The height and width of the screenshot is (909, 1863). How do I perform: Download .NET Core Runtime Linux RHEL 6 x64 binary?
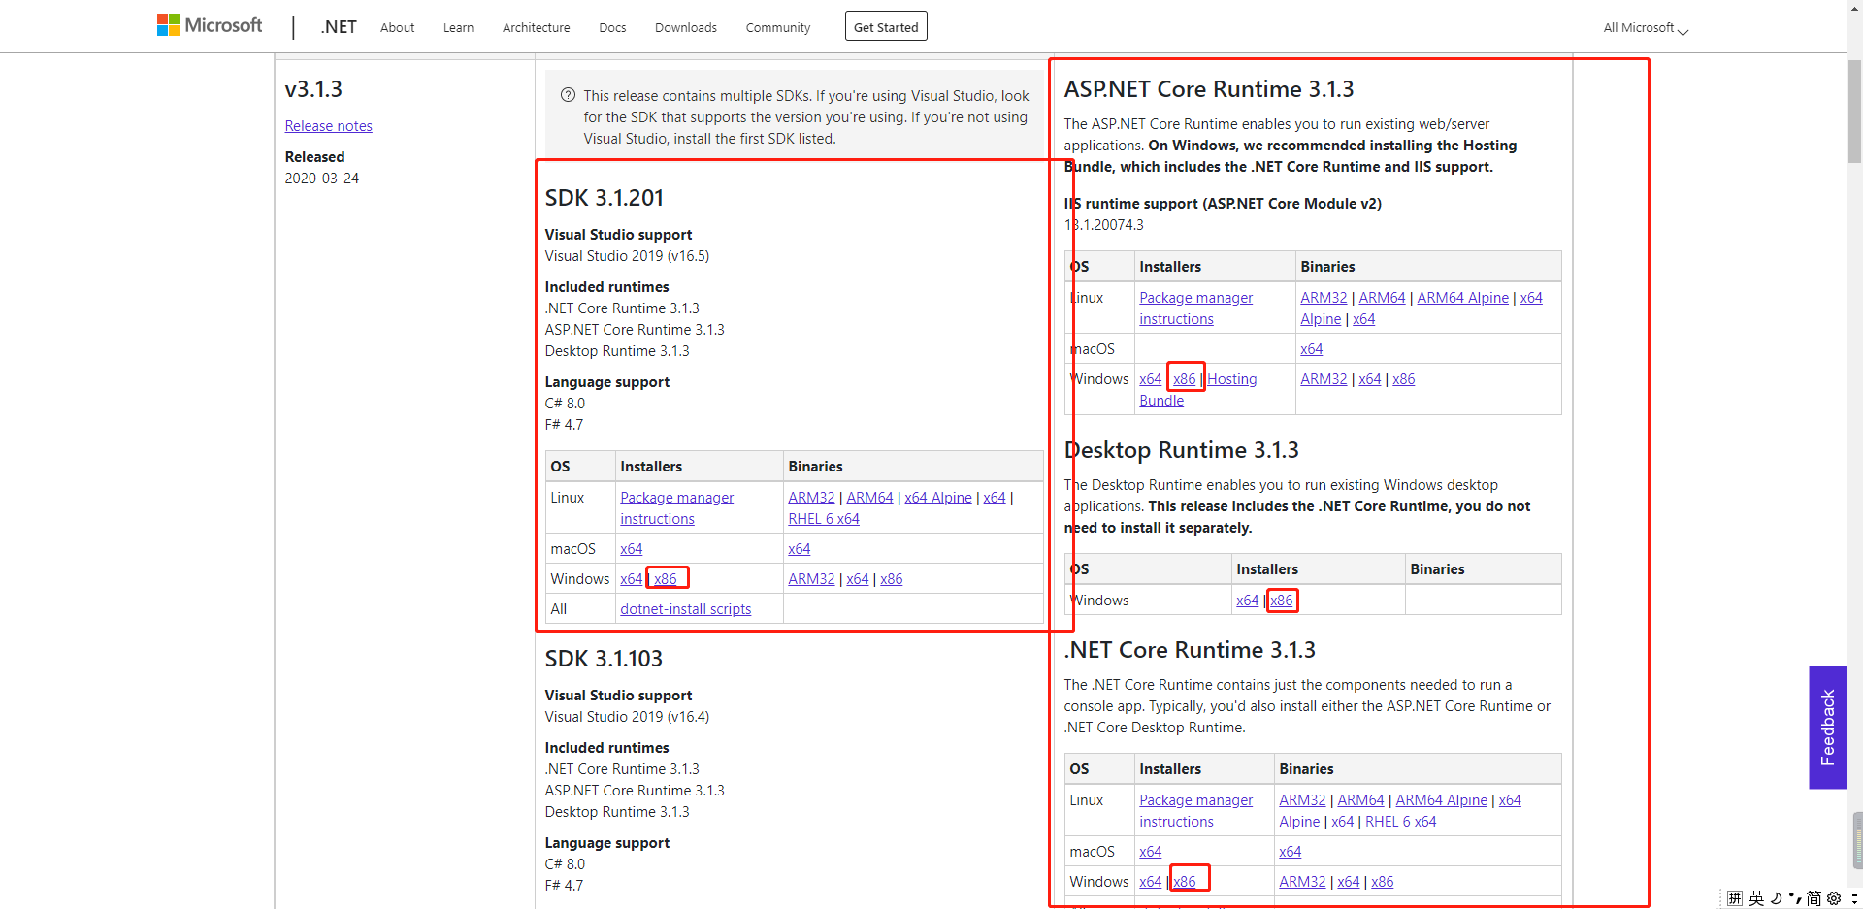click(x=1400, y=822)
